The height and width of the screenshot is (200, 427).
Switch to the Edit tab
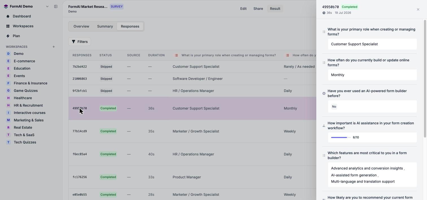(243, 9)
